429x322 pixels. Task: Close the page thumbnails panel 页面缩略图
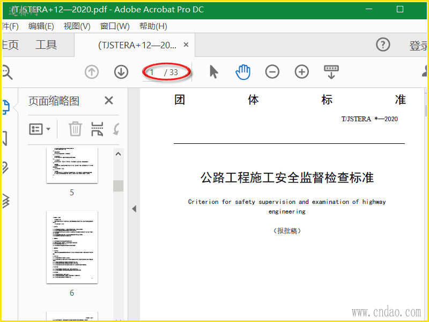tap(109, 100)
